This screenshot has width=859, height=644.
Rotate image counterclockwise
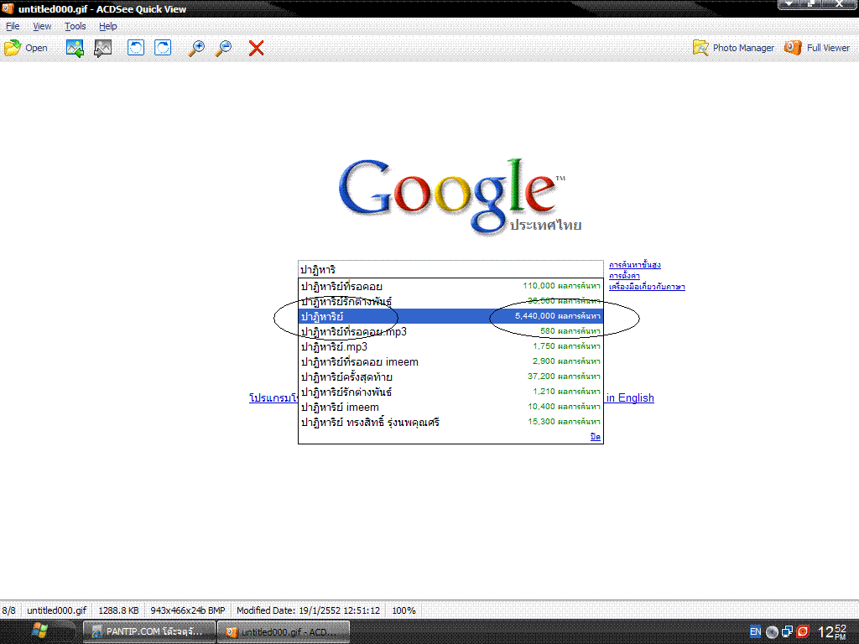(x=136, y=48)
